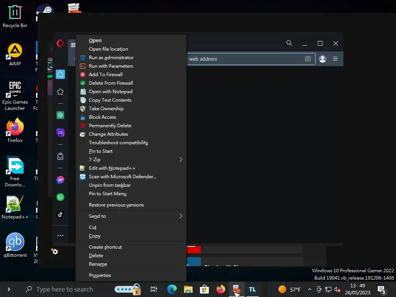The height and width of the screenshot is (297, 396).
Task: Click the 57°F weather widget
Action: tap(290, 289)
